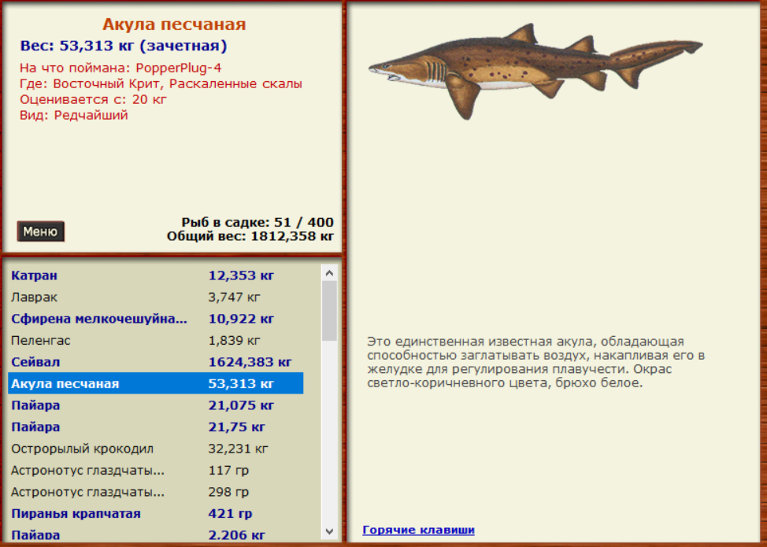767x547 pixels.
Task: Click the fish list scroll up arrow
Action: pos(330,273)
